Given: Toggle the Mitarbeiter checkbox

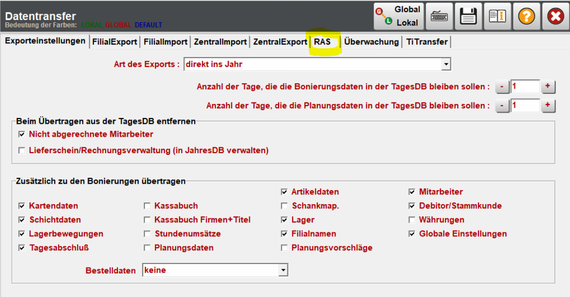Looking at the screenshot, I should [x=412, y=192].
